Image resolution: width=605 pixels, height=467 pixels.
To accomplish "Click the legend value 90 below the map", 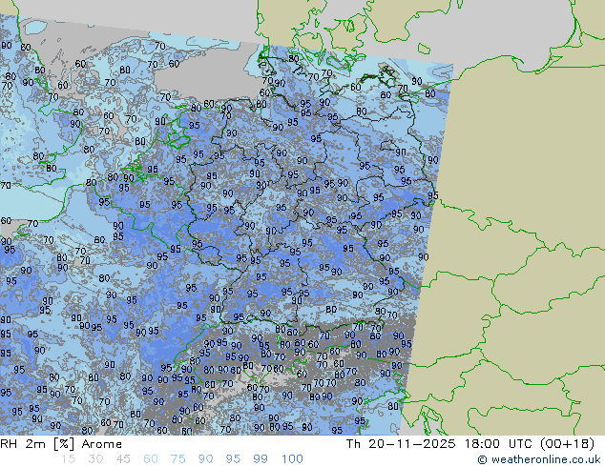I will pyautogui.click(x=205, y=459).
